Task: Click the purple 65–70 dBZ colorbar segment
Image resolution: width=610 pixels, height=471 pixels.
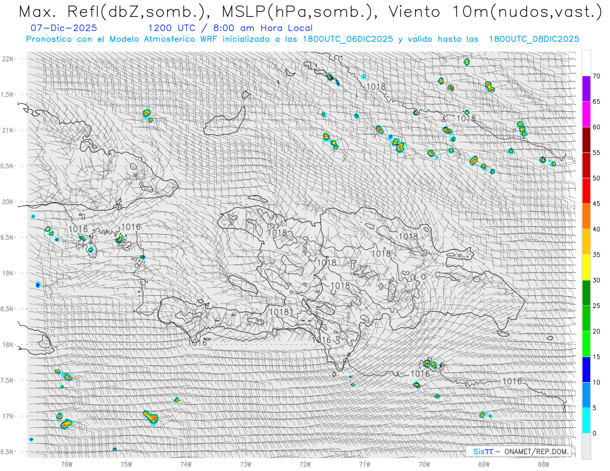Action: point(586,89)
